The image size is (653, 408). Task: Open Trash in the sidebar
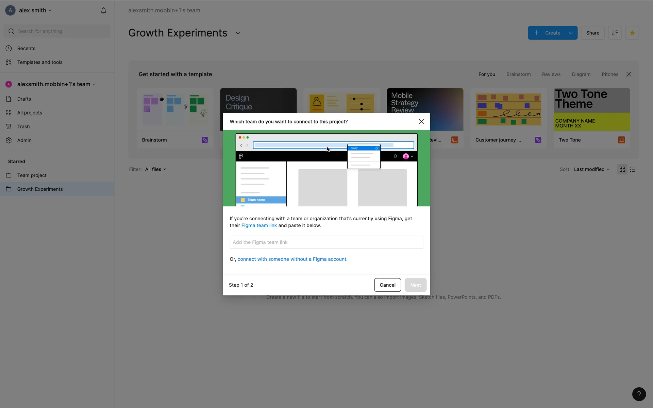23,126
